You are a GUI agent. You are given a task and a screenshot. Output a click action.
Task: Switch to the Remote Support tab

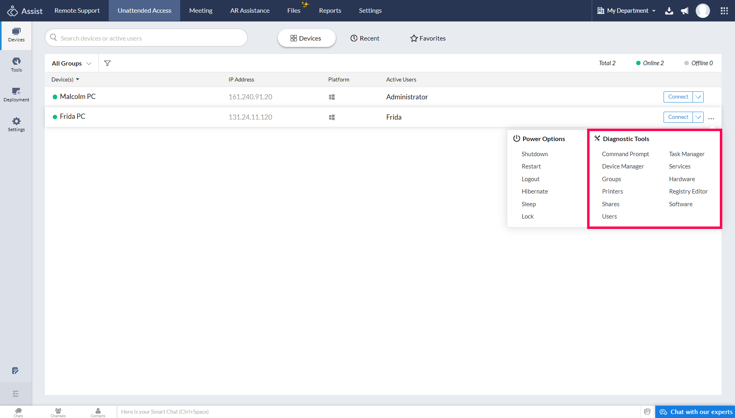(77, 11)
